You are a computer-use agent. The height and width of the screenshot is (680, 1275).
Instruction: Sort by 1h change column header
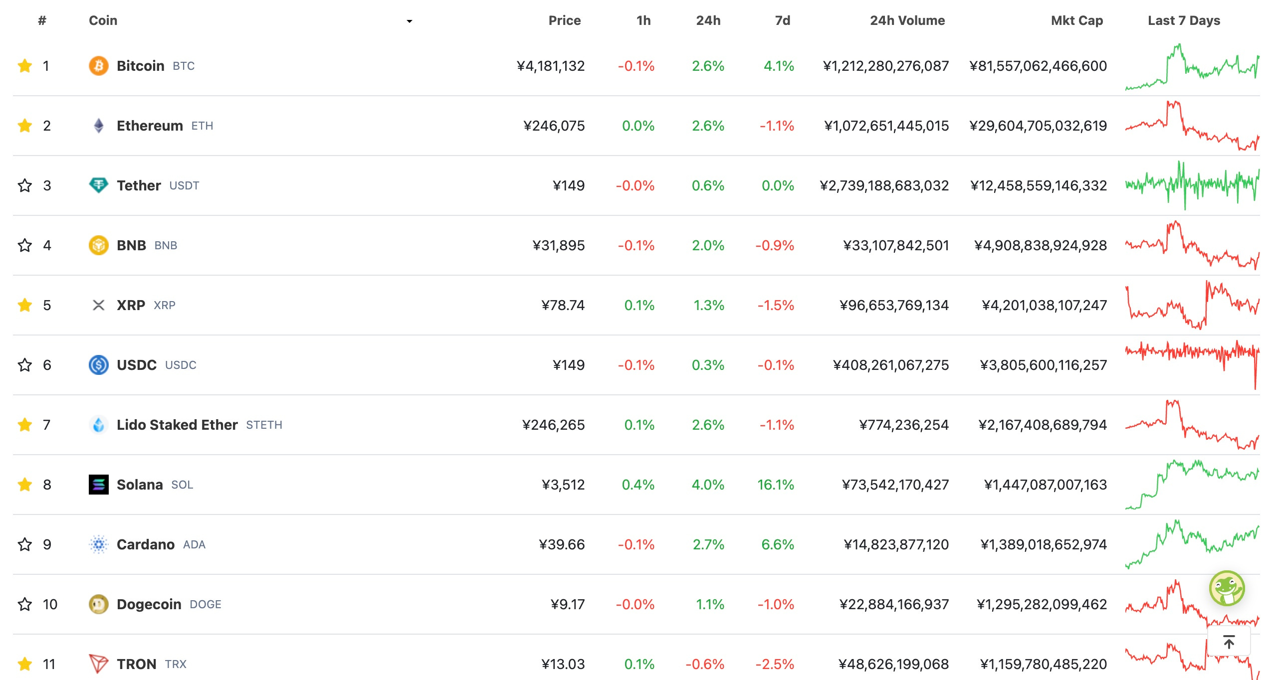[x=643, y=20]
